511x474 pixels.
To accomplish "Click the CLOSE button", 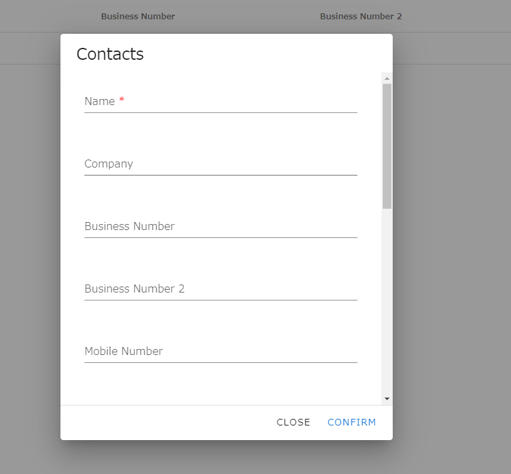I will 293,423.
